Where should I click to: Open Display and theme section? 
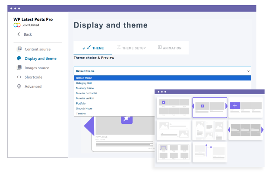click(x=41, y=58)
